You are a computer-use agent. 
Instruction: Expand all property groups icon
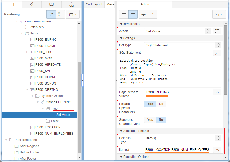click(153, 14)
